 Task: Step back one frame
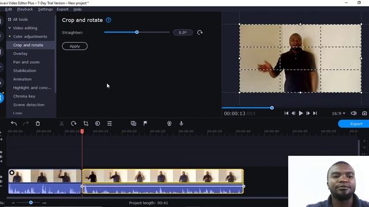(293, 113)
